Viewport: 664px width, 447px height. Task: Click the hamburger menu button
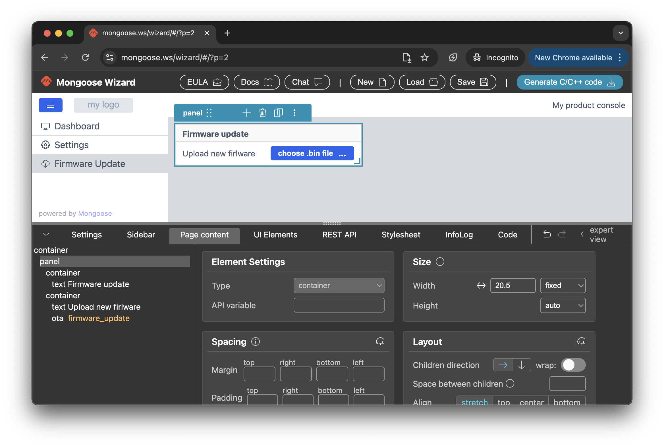click(50, 105)
